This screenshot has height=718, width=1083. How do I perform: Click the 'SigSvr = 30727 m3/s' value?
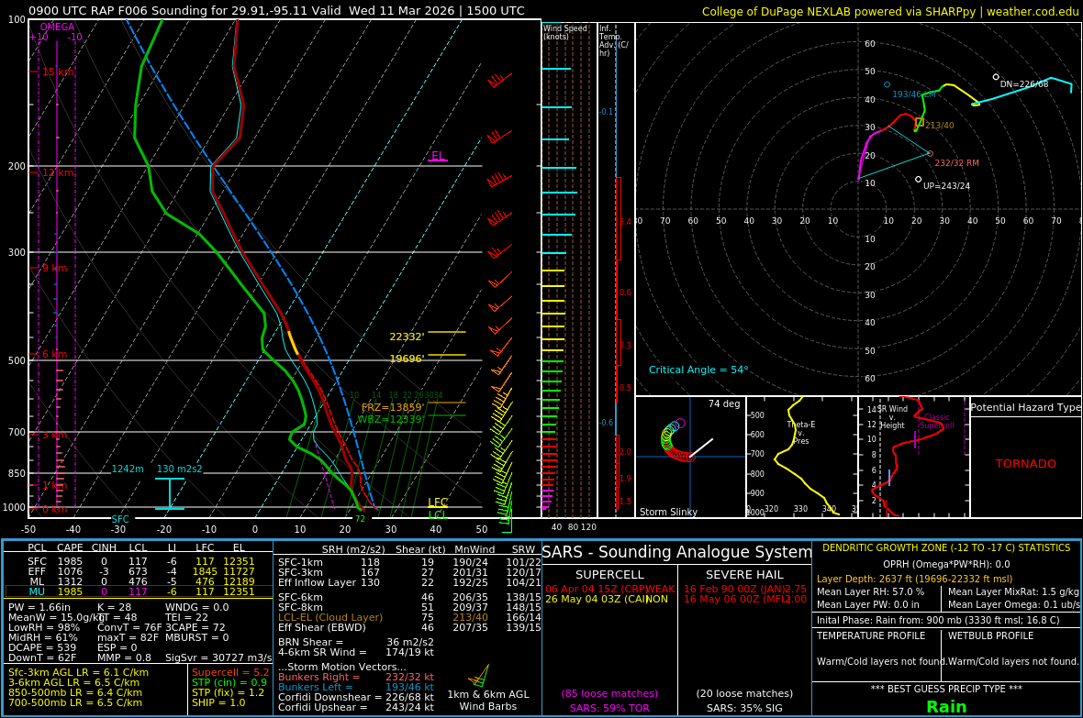point(218,657)
